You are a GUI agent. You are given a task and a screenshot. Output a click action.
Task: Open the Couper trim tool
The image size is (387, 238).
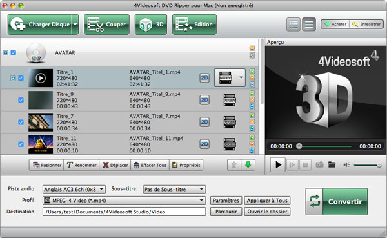tap(106, 25)
